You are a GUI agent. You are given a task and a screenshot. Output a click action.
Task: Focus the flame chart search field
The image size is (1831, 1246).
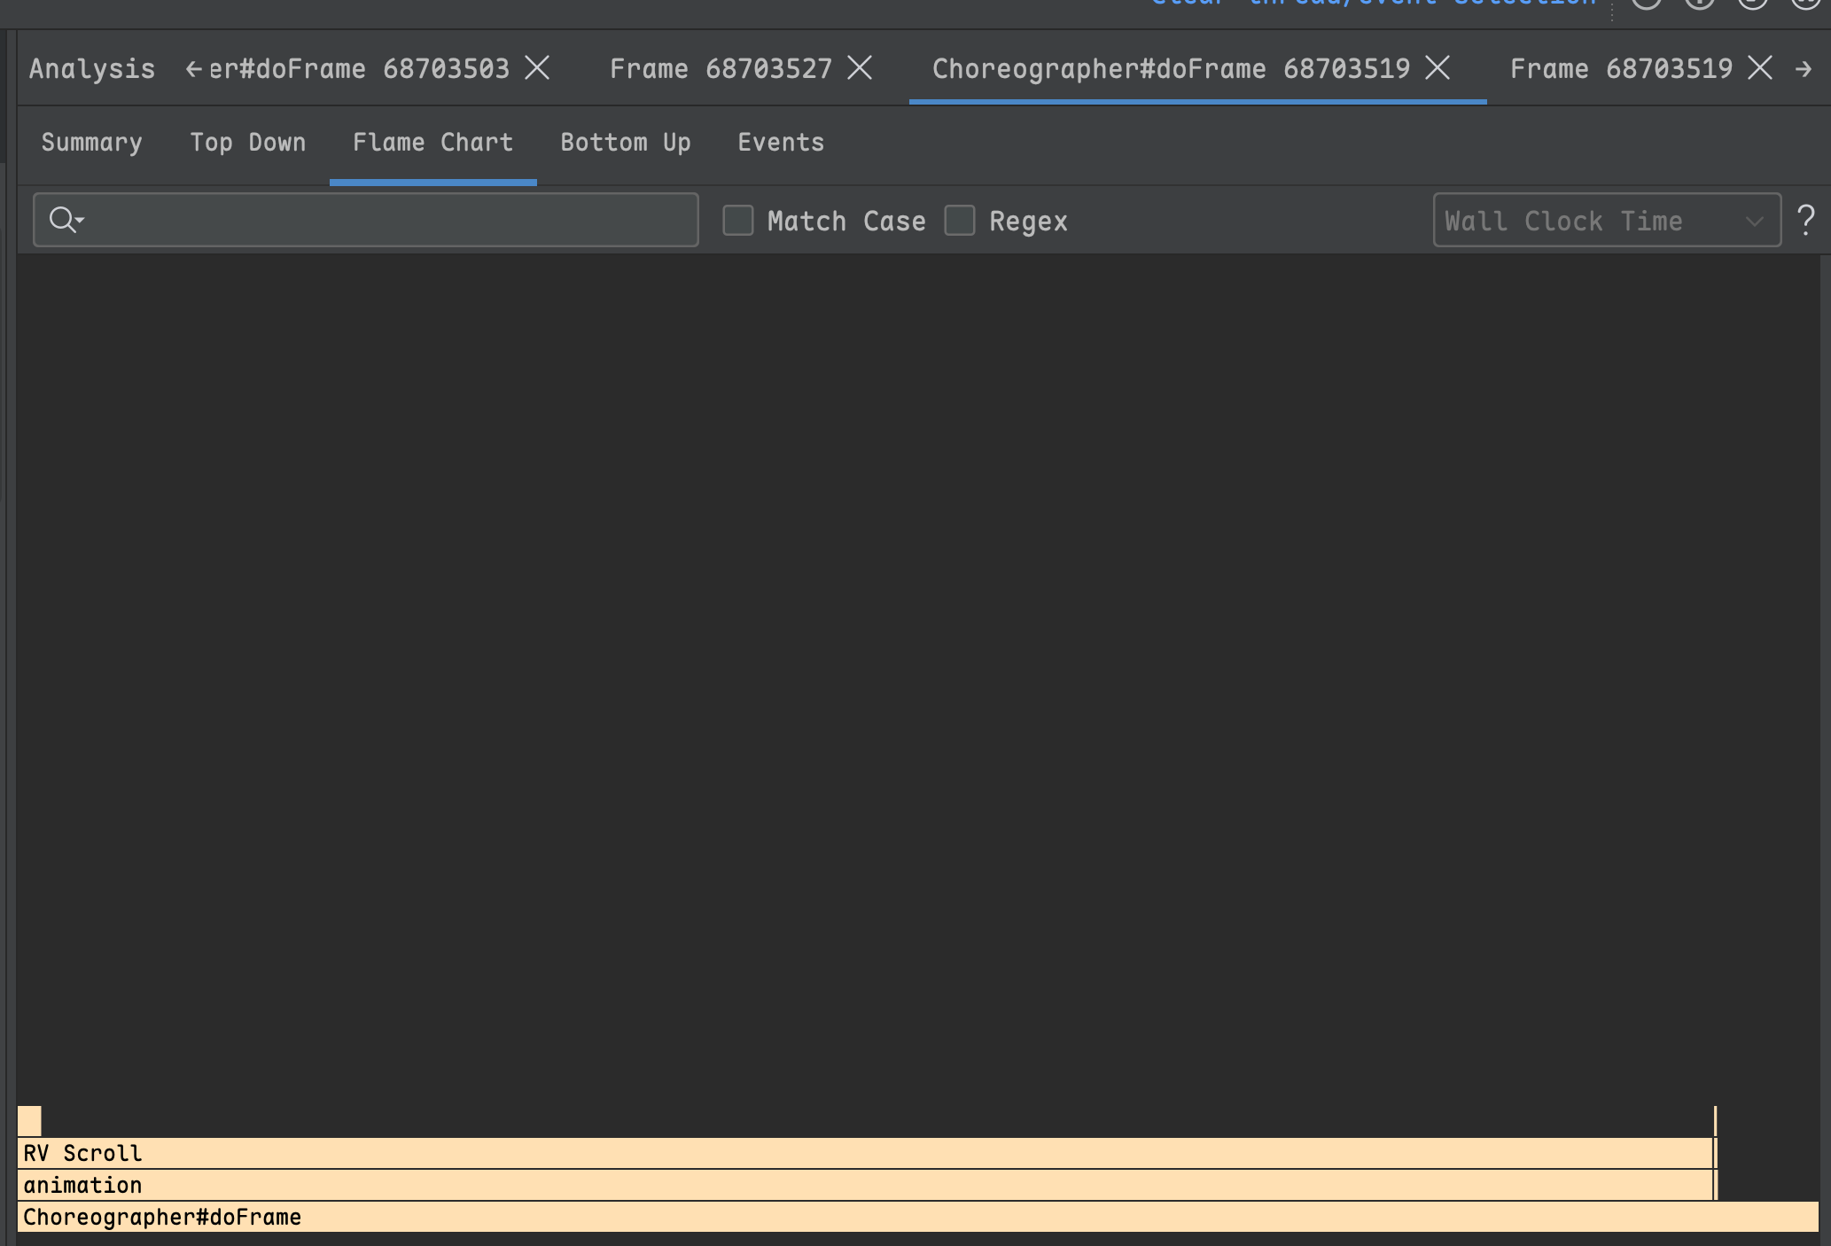coord(390,220)
